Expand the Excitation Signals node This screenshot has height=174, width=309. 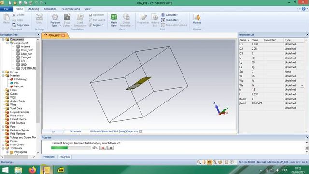[x=3, y=130]
